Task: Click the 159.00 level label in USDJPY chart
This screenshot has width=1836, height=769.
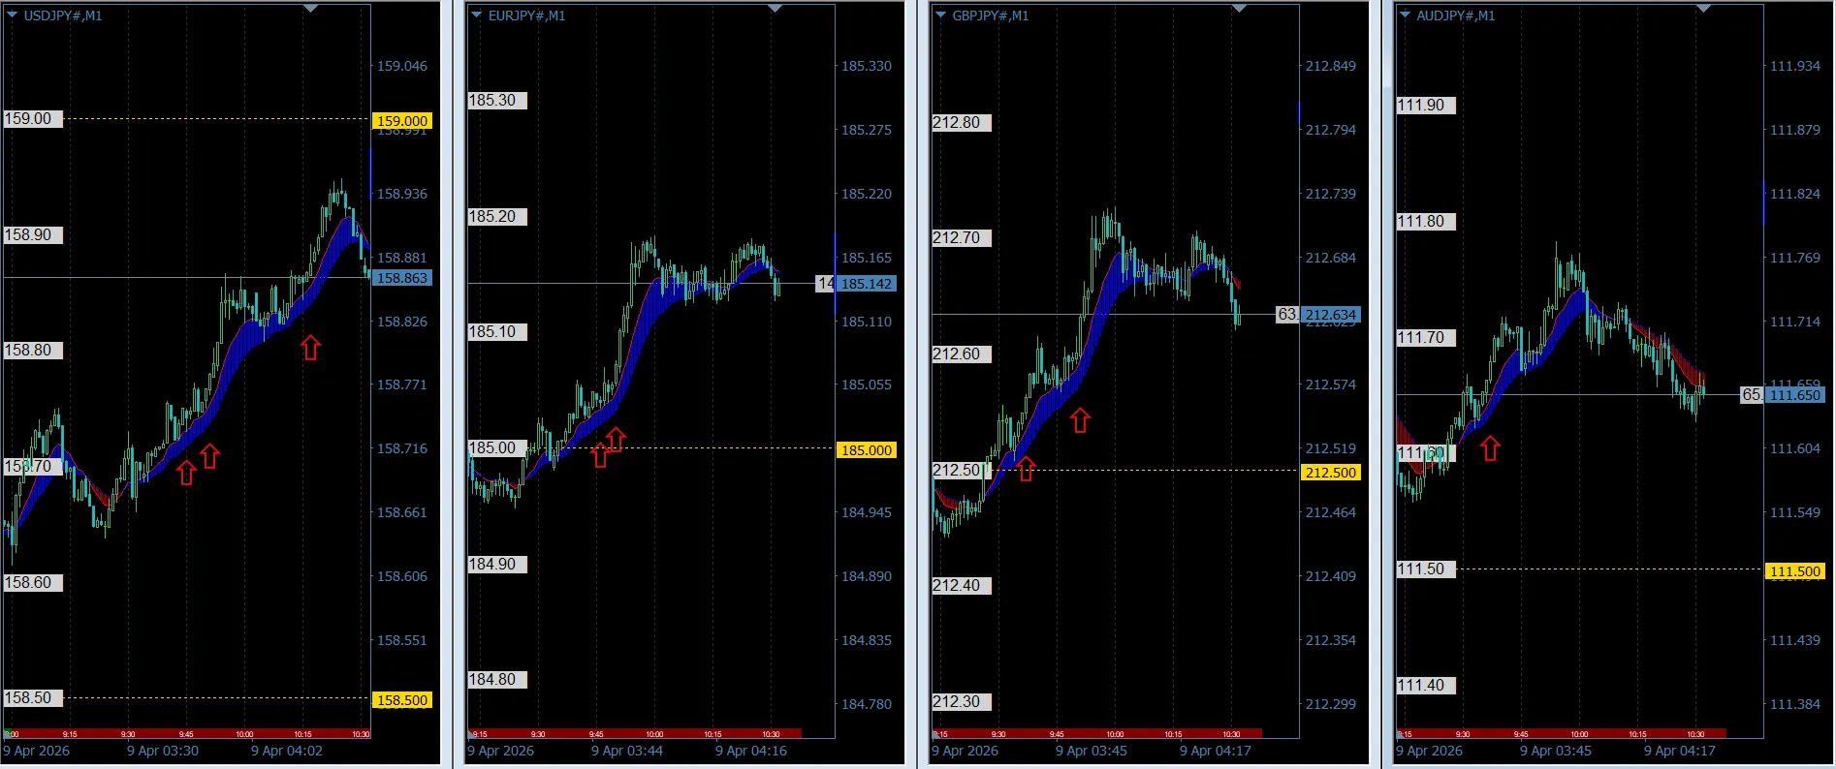Action: point(33,119)
